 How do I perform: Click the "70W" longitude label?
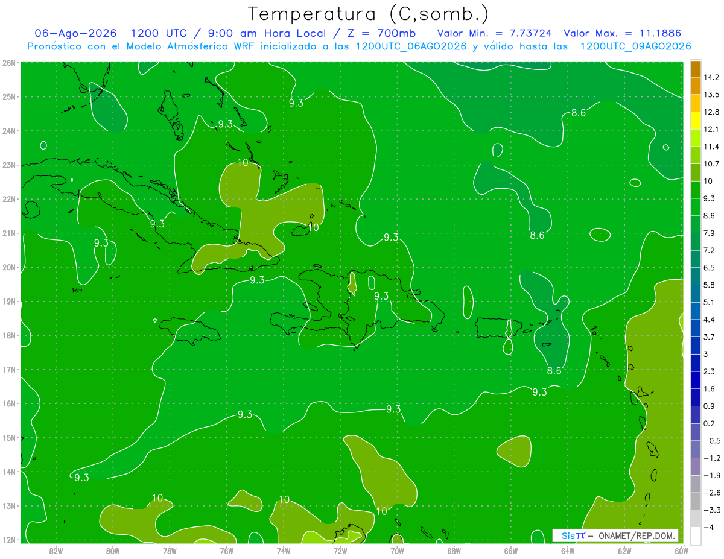click(397, 550)
